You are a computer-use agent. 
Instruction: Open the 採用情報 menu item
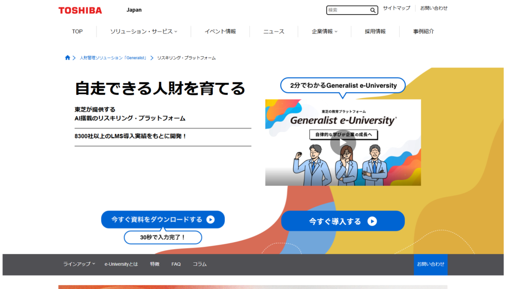tap(375, 31)
